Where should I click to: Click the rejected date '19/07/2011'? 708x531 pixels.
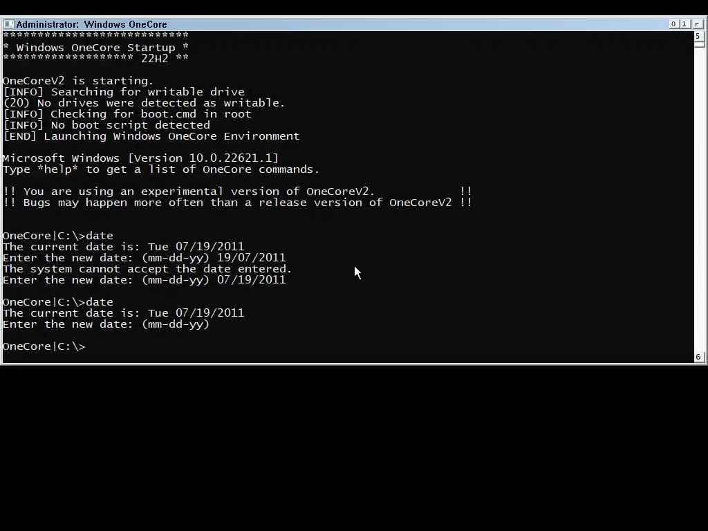[252, 258]
